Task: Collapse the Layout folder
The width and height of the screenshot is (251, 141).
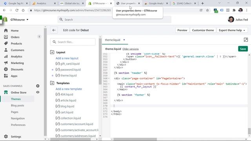Action: [52, 52]
